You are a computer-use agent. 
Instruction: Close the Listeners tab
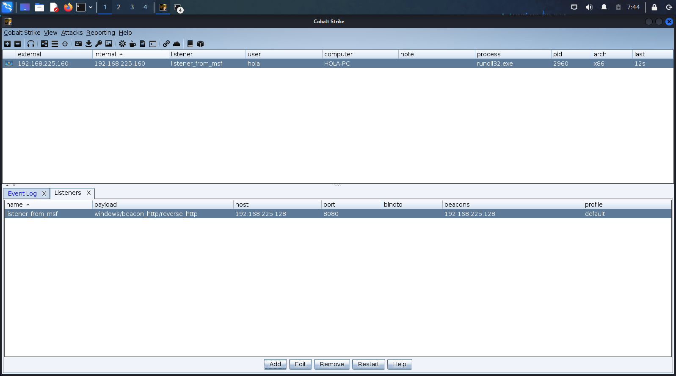[x=88, y=193]
